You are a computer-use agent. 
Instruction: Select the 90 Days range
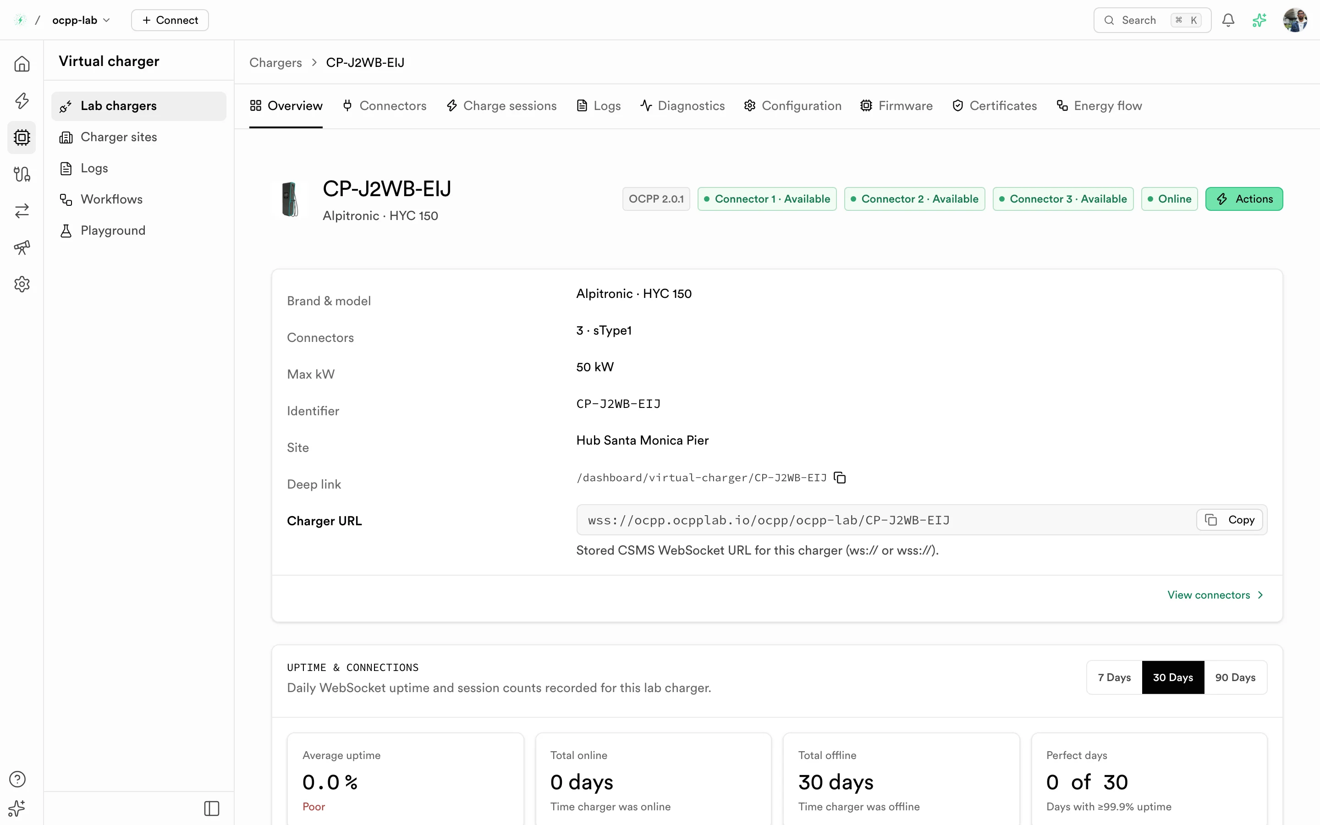[1236, 677]
